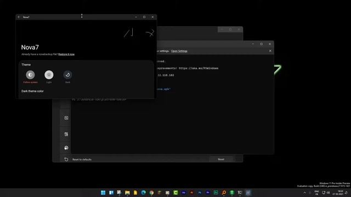This screenshot has height=197, width=351.
Task: Open the yellow document app on taskbar
Action: click(135, 193)
